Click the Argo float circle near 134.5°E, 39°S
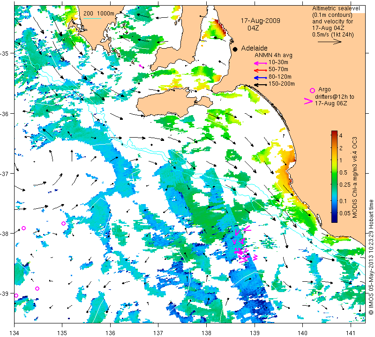 [37, 288]
